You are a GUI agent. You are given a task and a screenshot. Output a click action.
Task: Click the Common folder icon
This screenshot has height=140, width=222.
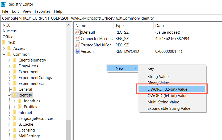click(9, 54)
